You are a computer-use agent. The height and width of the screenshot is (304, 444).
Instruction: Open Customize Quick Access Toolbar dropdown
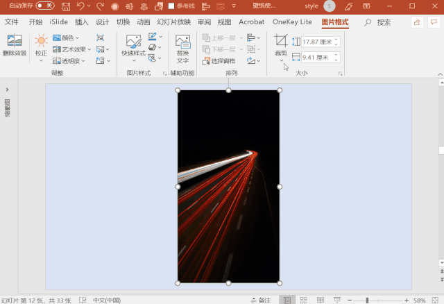[x=234, y=6]
